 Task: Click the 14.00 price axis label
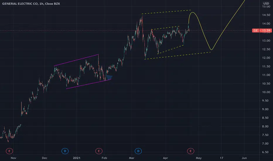pyautogui.click(x=266, y=23)
